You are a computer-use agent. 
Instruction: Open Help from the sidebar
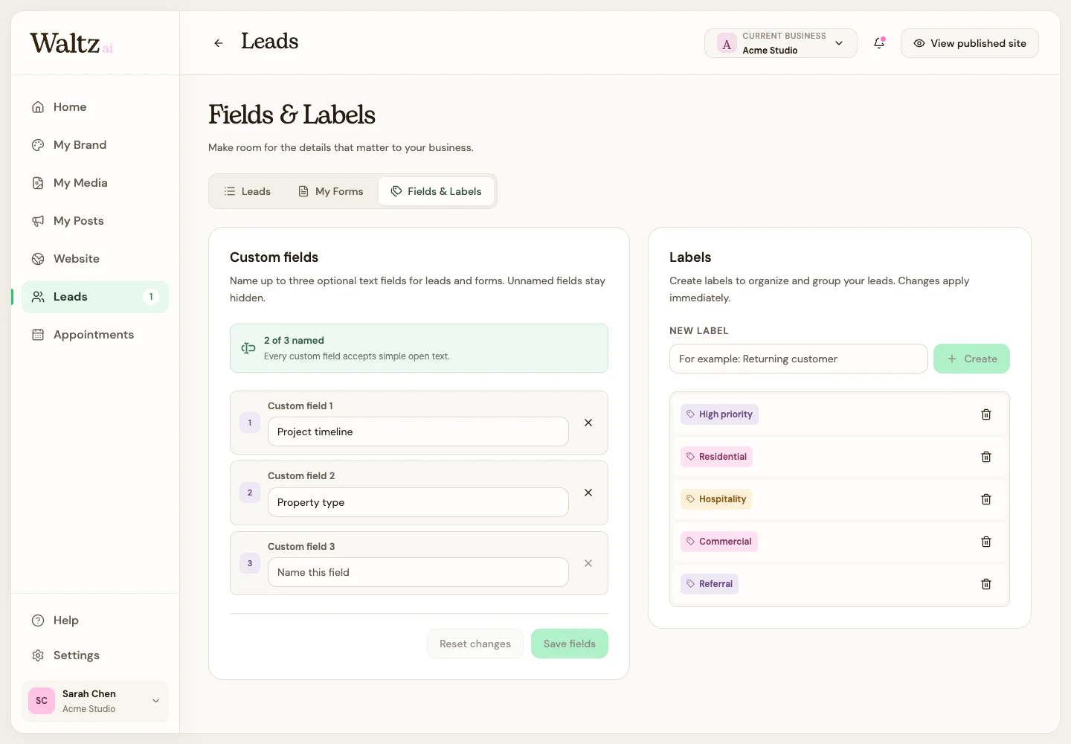coord(95,620)
